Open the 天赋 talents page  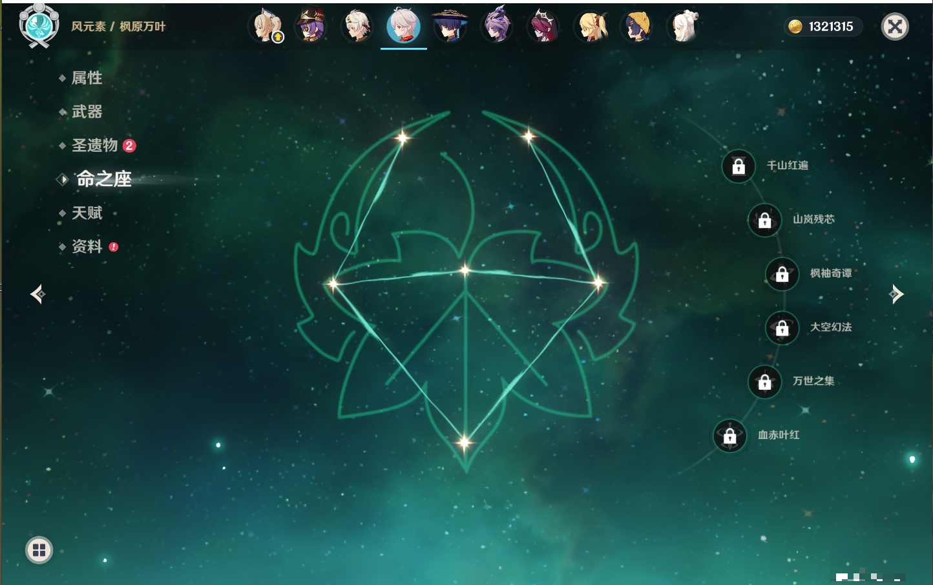tap(87, 213)
